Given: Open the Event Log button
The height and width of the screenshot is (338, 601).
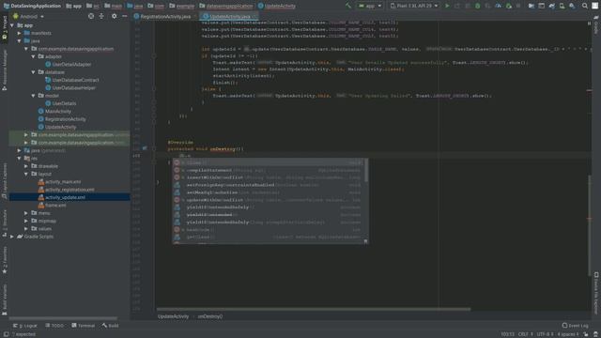Looking at the screenshot, I should [575, 326].
